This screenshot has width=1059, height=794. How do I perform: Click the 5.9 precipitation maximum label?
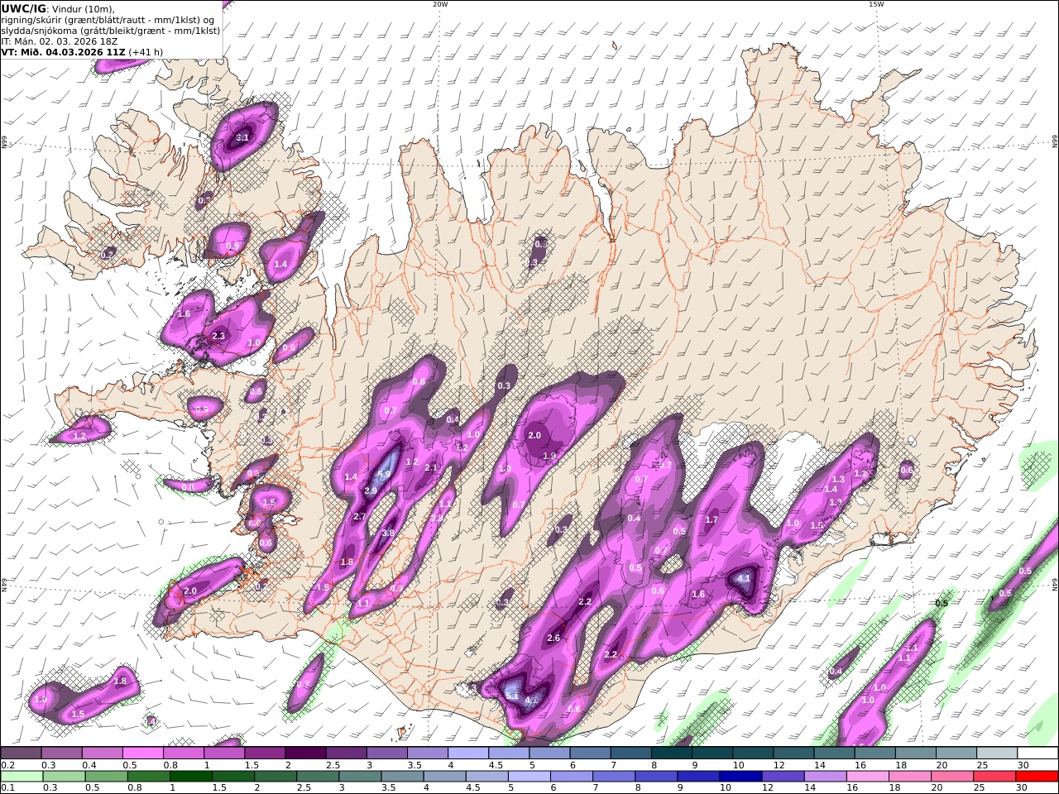[x=383, y=475]
